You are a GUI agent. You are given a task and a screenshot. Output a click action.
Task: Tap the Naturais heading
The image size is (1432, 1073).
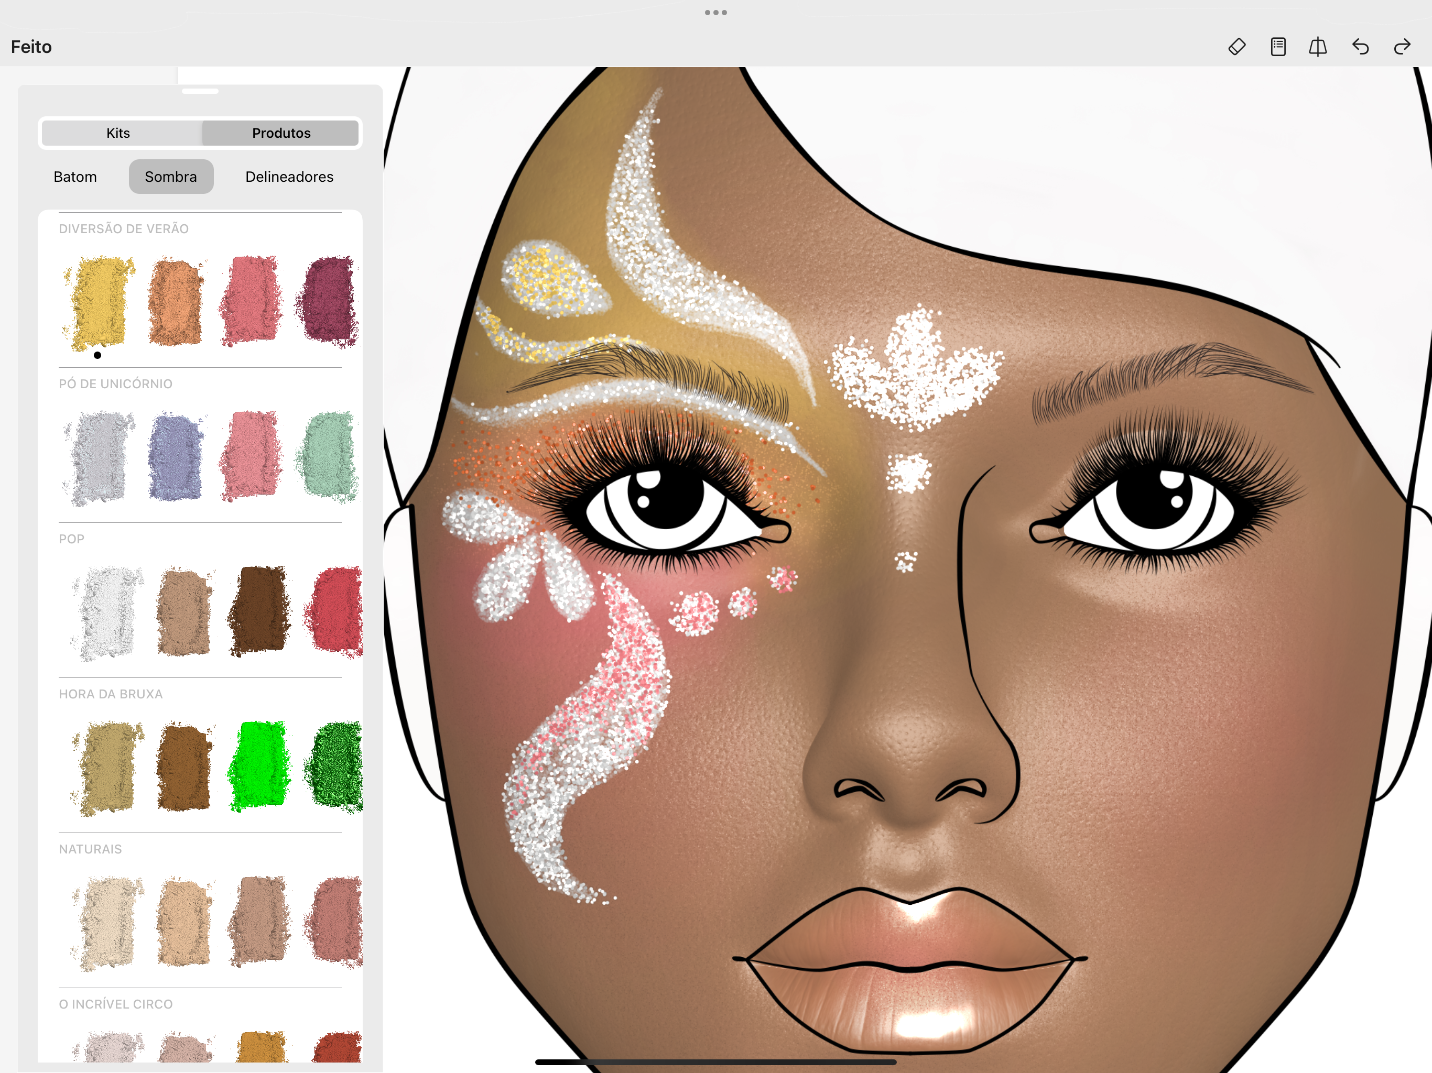pos(90,849)
